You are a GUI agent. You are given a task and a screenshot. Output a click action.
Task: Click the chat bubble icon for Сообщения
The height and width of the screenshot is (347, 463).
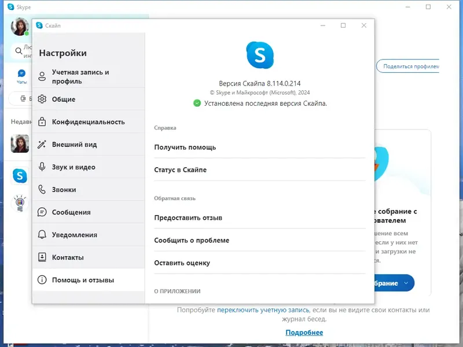coord(42,212)
